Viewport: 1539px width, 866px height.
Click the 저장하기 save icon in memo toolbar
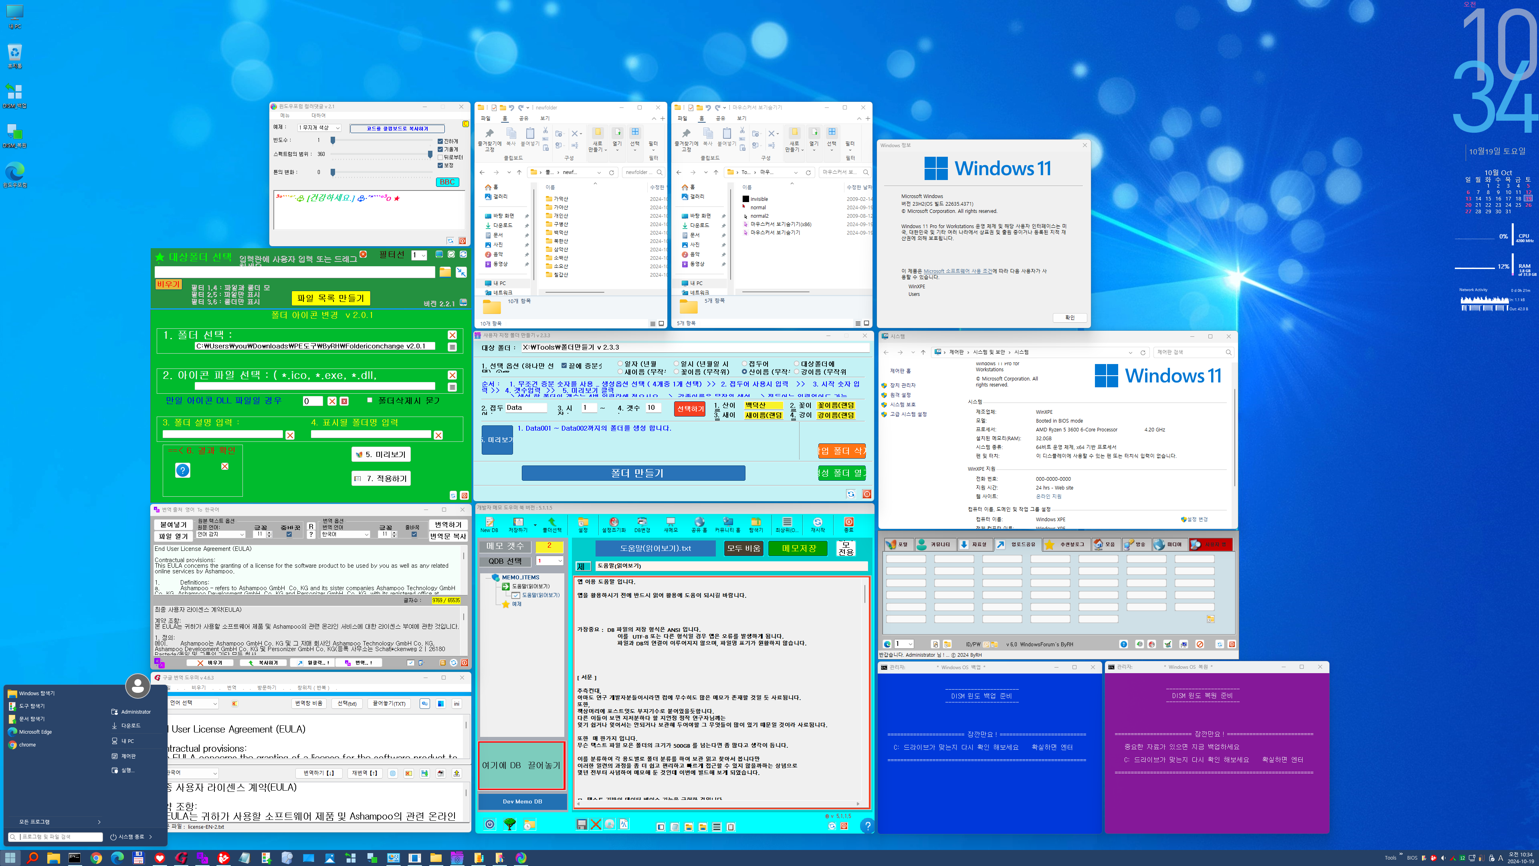tap(518, 524)
